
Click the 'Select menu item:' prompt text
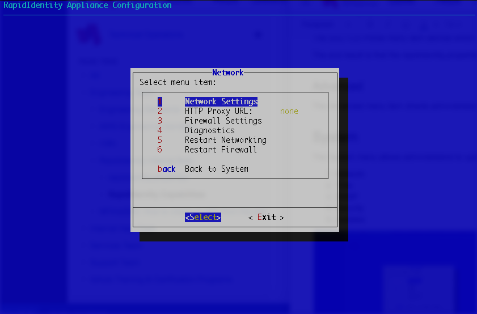[178, 82]
